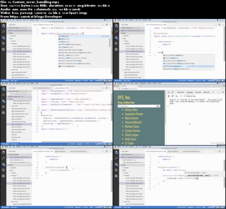The height and width of the screenshot is (209, 226).
Task: Select error-handler.service.ts tab in app.module frame
Action: (42, 88)
